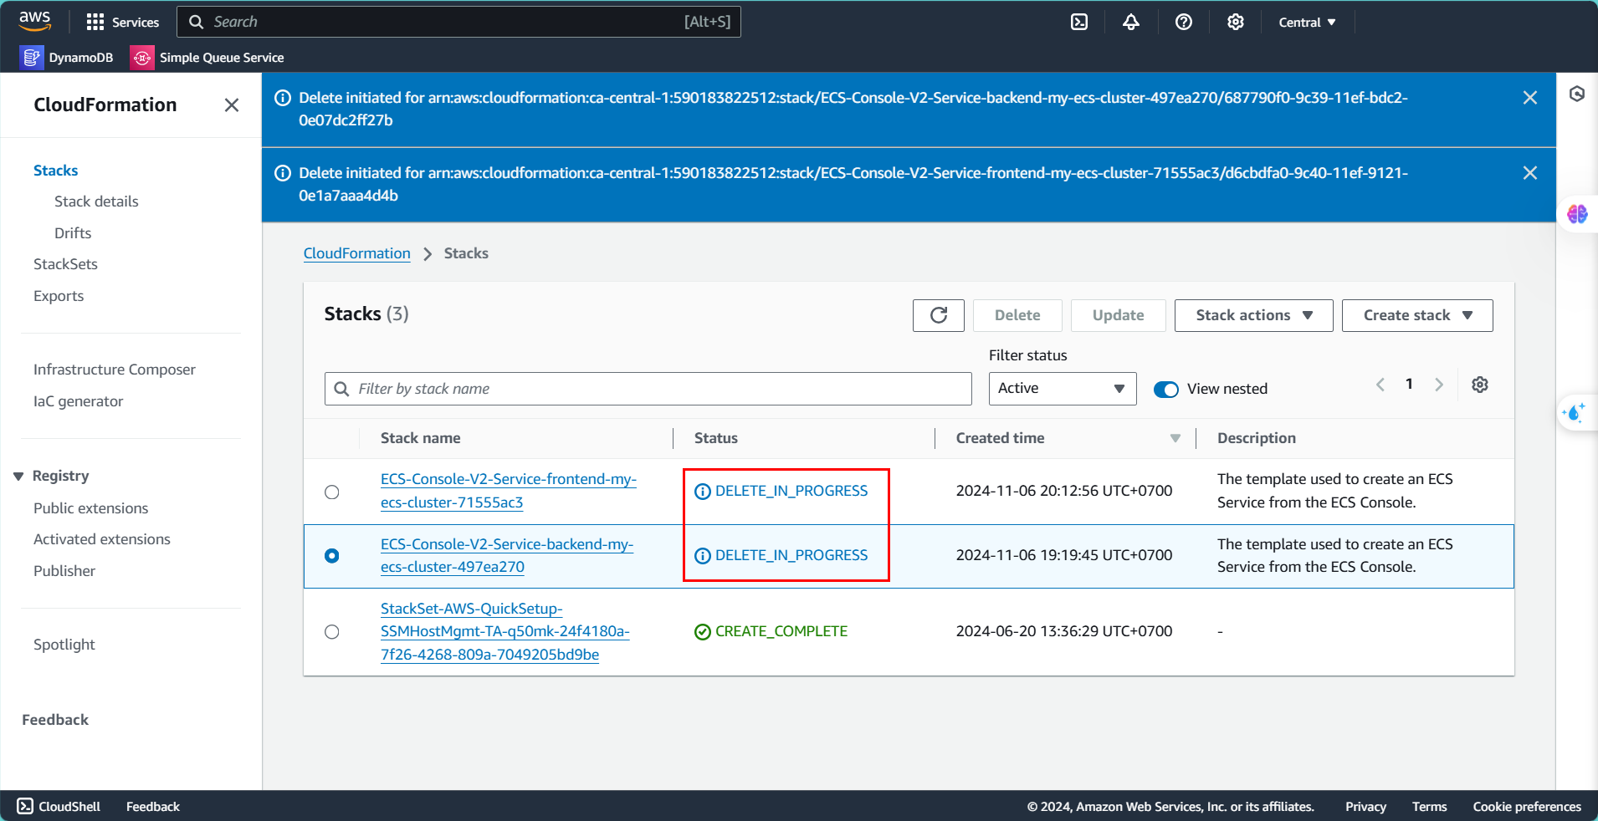Go to previous page of stacks
The width and height of the screenshot is (1598, 821).
(1380, 385)
